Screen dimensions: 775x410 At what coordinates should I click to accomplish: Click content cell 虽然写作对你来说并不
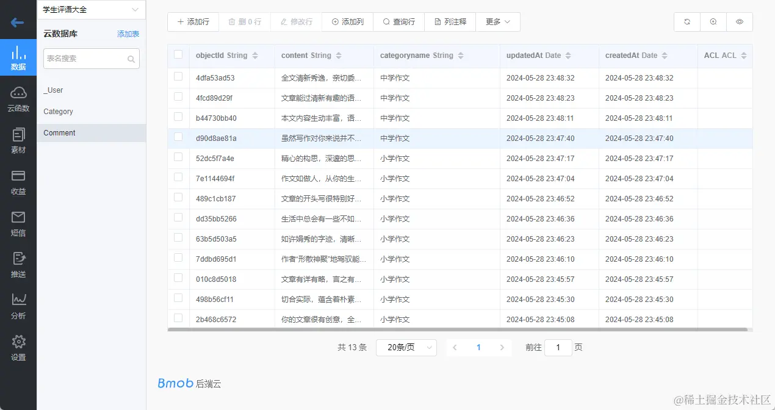(x=321, y=138)
